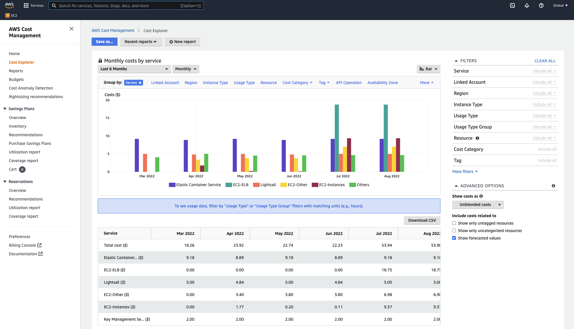Screen dimensions: 574x329
Task: Expand the Last 6 Months date dropdown
Action: [x=134, y=69]
